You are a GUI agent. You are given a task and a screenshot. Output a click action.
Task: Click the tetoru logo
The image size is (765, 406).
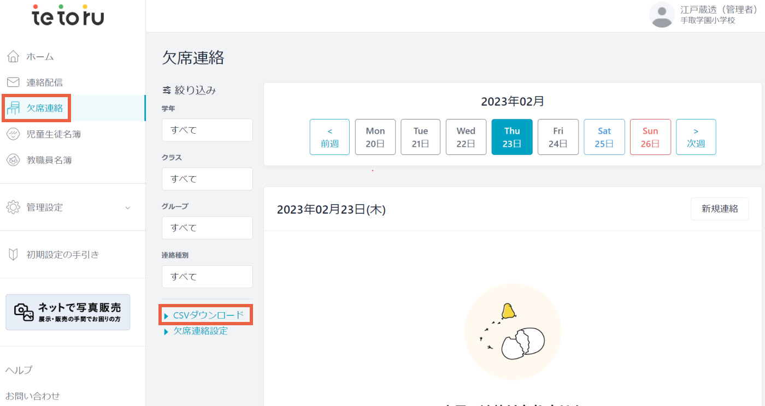(x=68, y=15)
